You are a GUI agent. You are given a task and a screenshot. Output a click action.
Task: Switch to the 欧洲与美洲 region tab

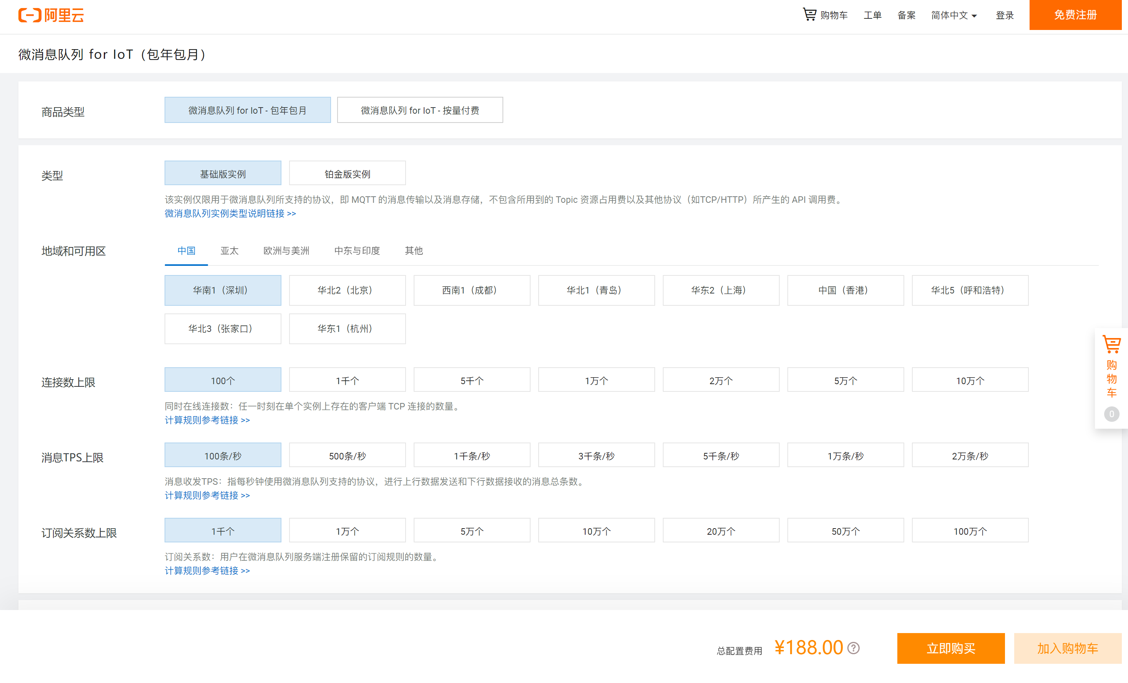pyautogui.click(x=286, y=251)
